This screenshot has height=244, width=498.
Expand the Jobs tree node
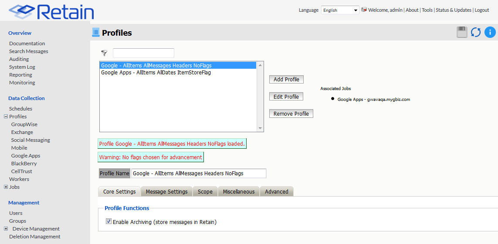(5, 187)
